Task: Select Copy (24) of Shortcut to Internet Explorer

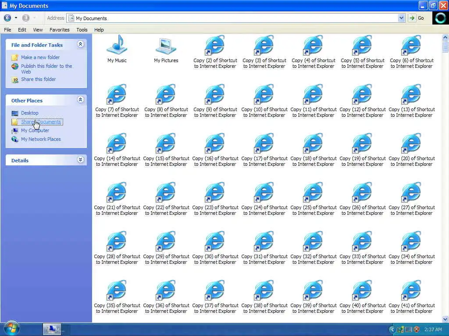Action: click(264, 199)
